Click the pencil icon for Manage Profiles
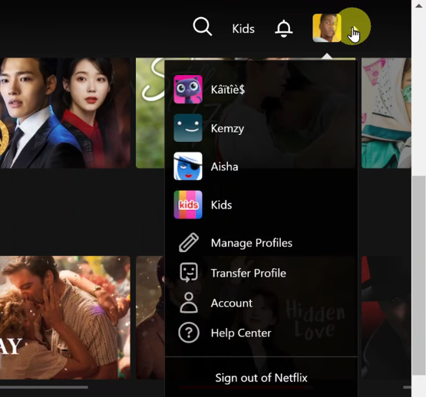The width and height of the screenshot is (426, 397). pos(189,243)
